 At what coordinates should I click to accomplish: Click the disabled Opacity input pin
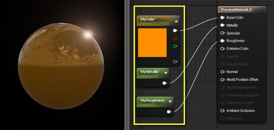(x=223, y=56)
